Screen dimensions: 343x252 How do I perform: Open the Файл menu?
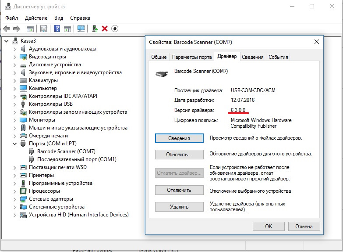(x=11, y=18)
